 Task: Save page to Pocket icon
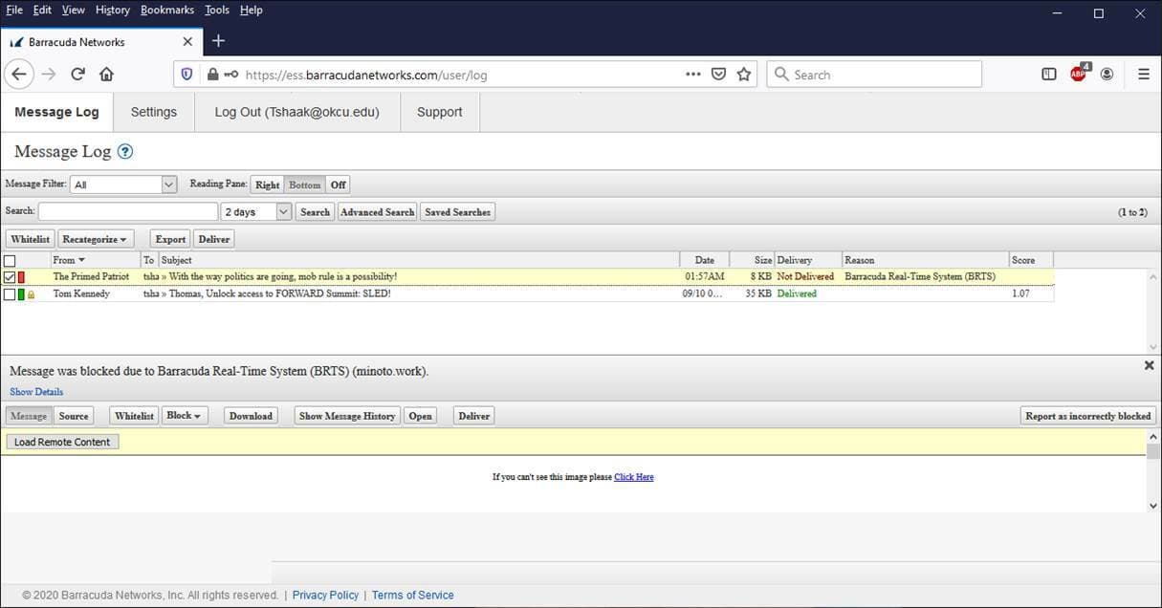pos(718,74)
